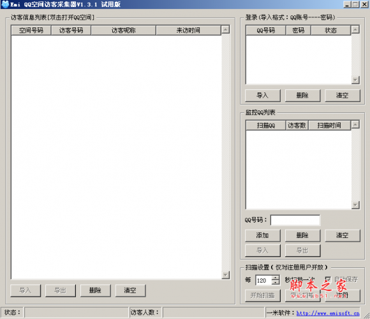Click 添加 button in monitor QQ panel

[x=263, y=235]
